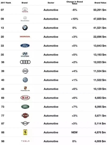Click the green Land Rover logo
The height and width of the screenshot is (145, 107).
pyautogui.click(x=25, y=107)
